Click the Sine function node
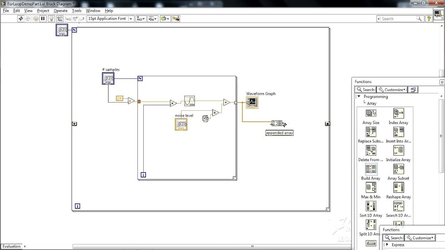Image resolution: width=445 pixels, height=250 pixels. click(x=189, y=101)
